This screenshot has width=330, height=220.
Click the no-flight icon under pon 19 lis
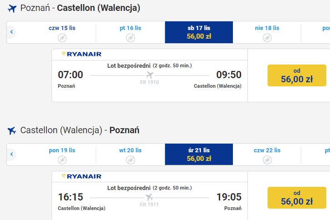point(62,160)
